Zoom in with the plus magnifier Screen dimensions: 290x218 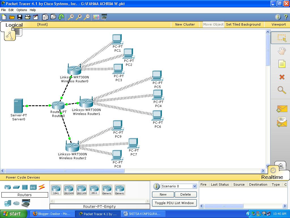pyautogui.click(x=71, y=17)
